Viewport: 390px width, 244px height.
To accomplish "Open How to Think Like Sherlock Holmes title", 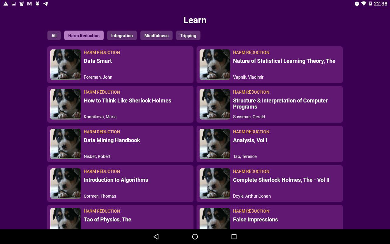I will 127,101.
